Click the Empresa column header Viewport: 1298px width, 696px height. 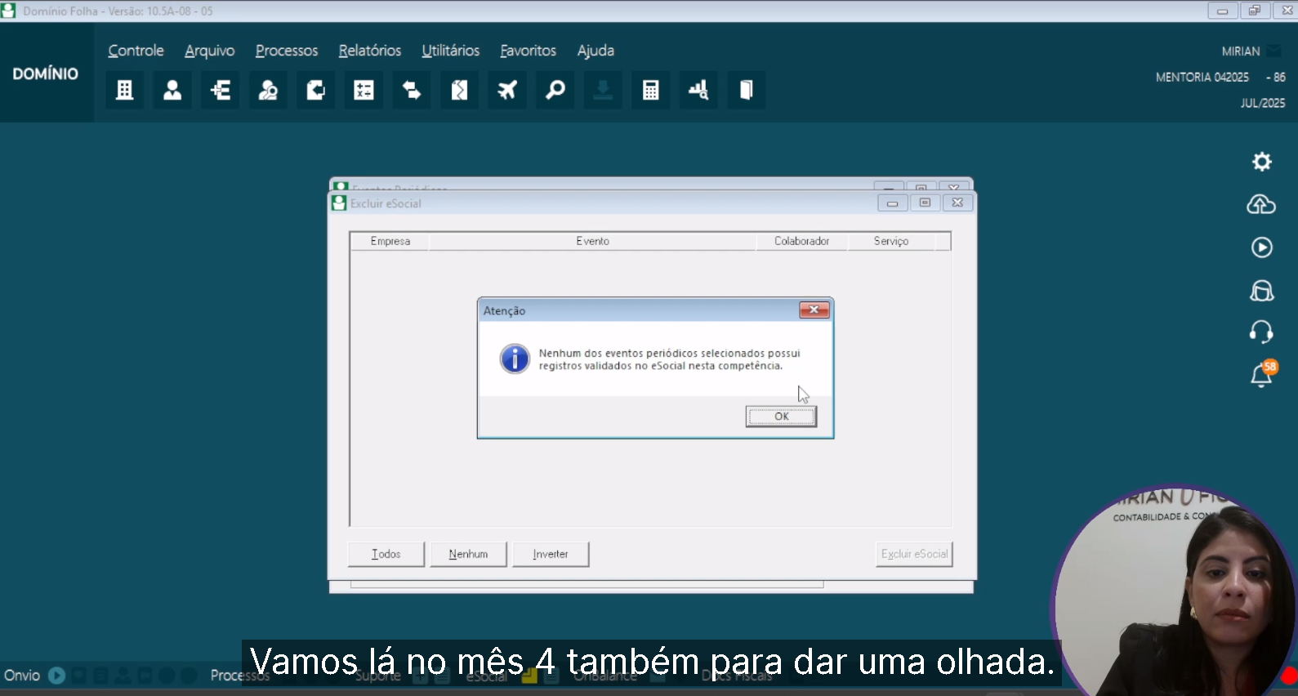point(390,241)
